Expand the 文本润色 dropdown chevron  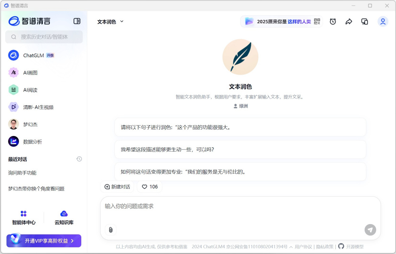tap(122, 21)
